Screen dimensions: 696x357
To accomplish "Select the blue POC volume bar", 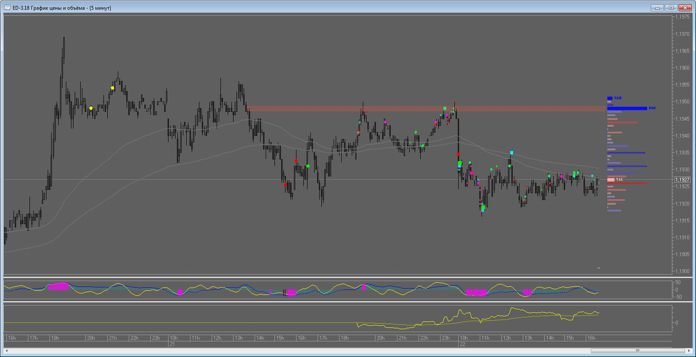I will [x=627, y=108].
